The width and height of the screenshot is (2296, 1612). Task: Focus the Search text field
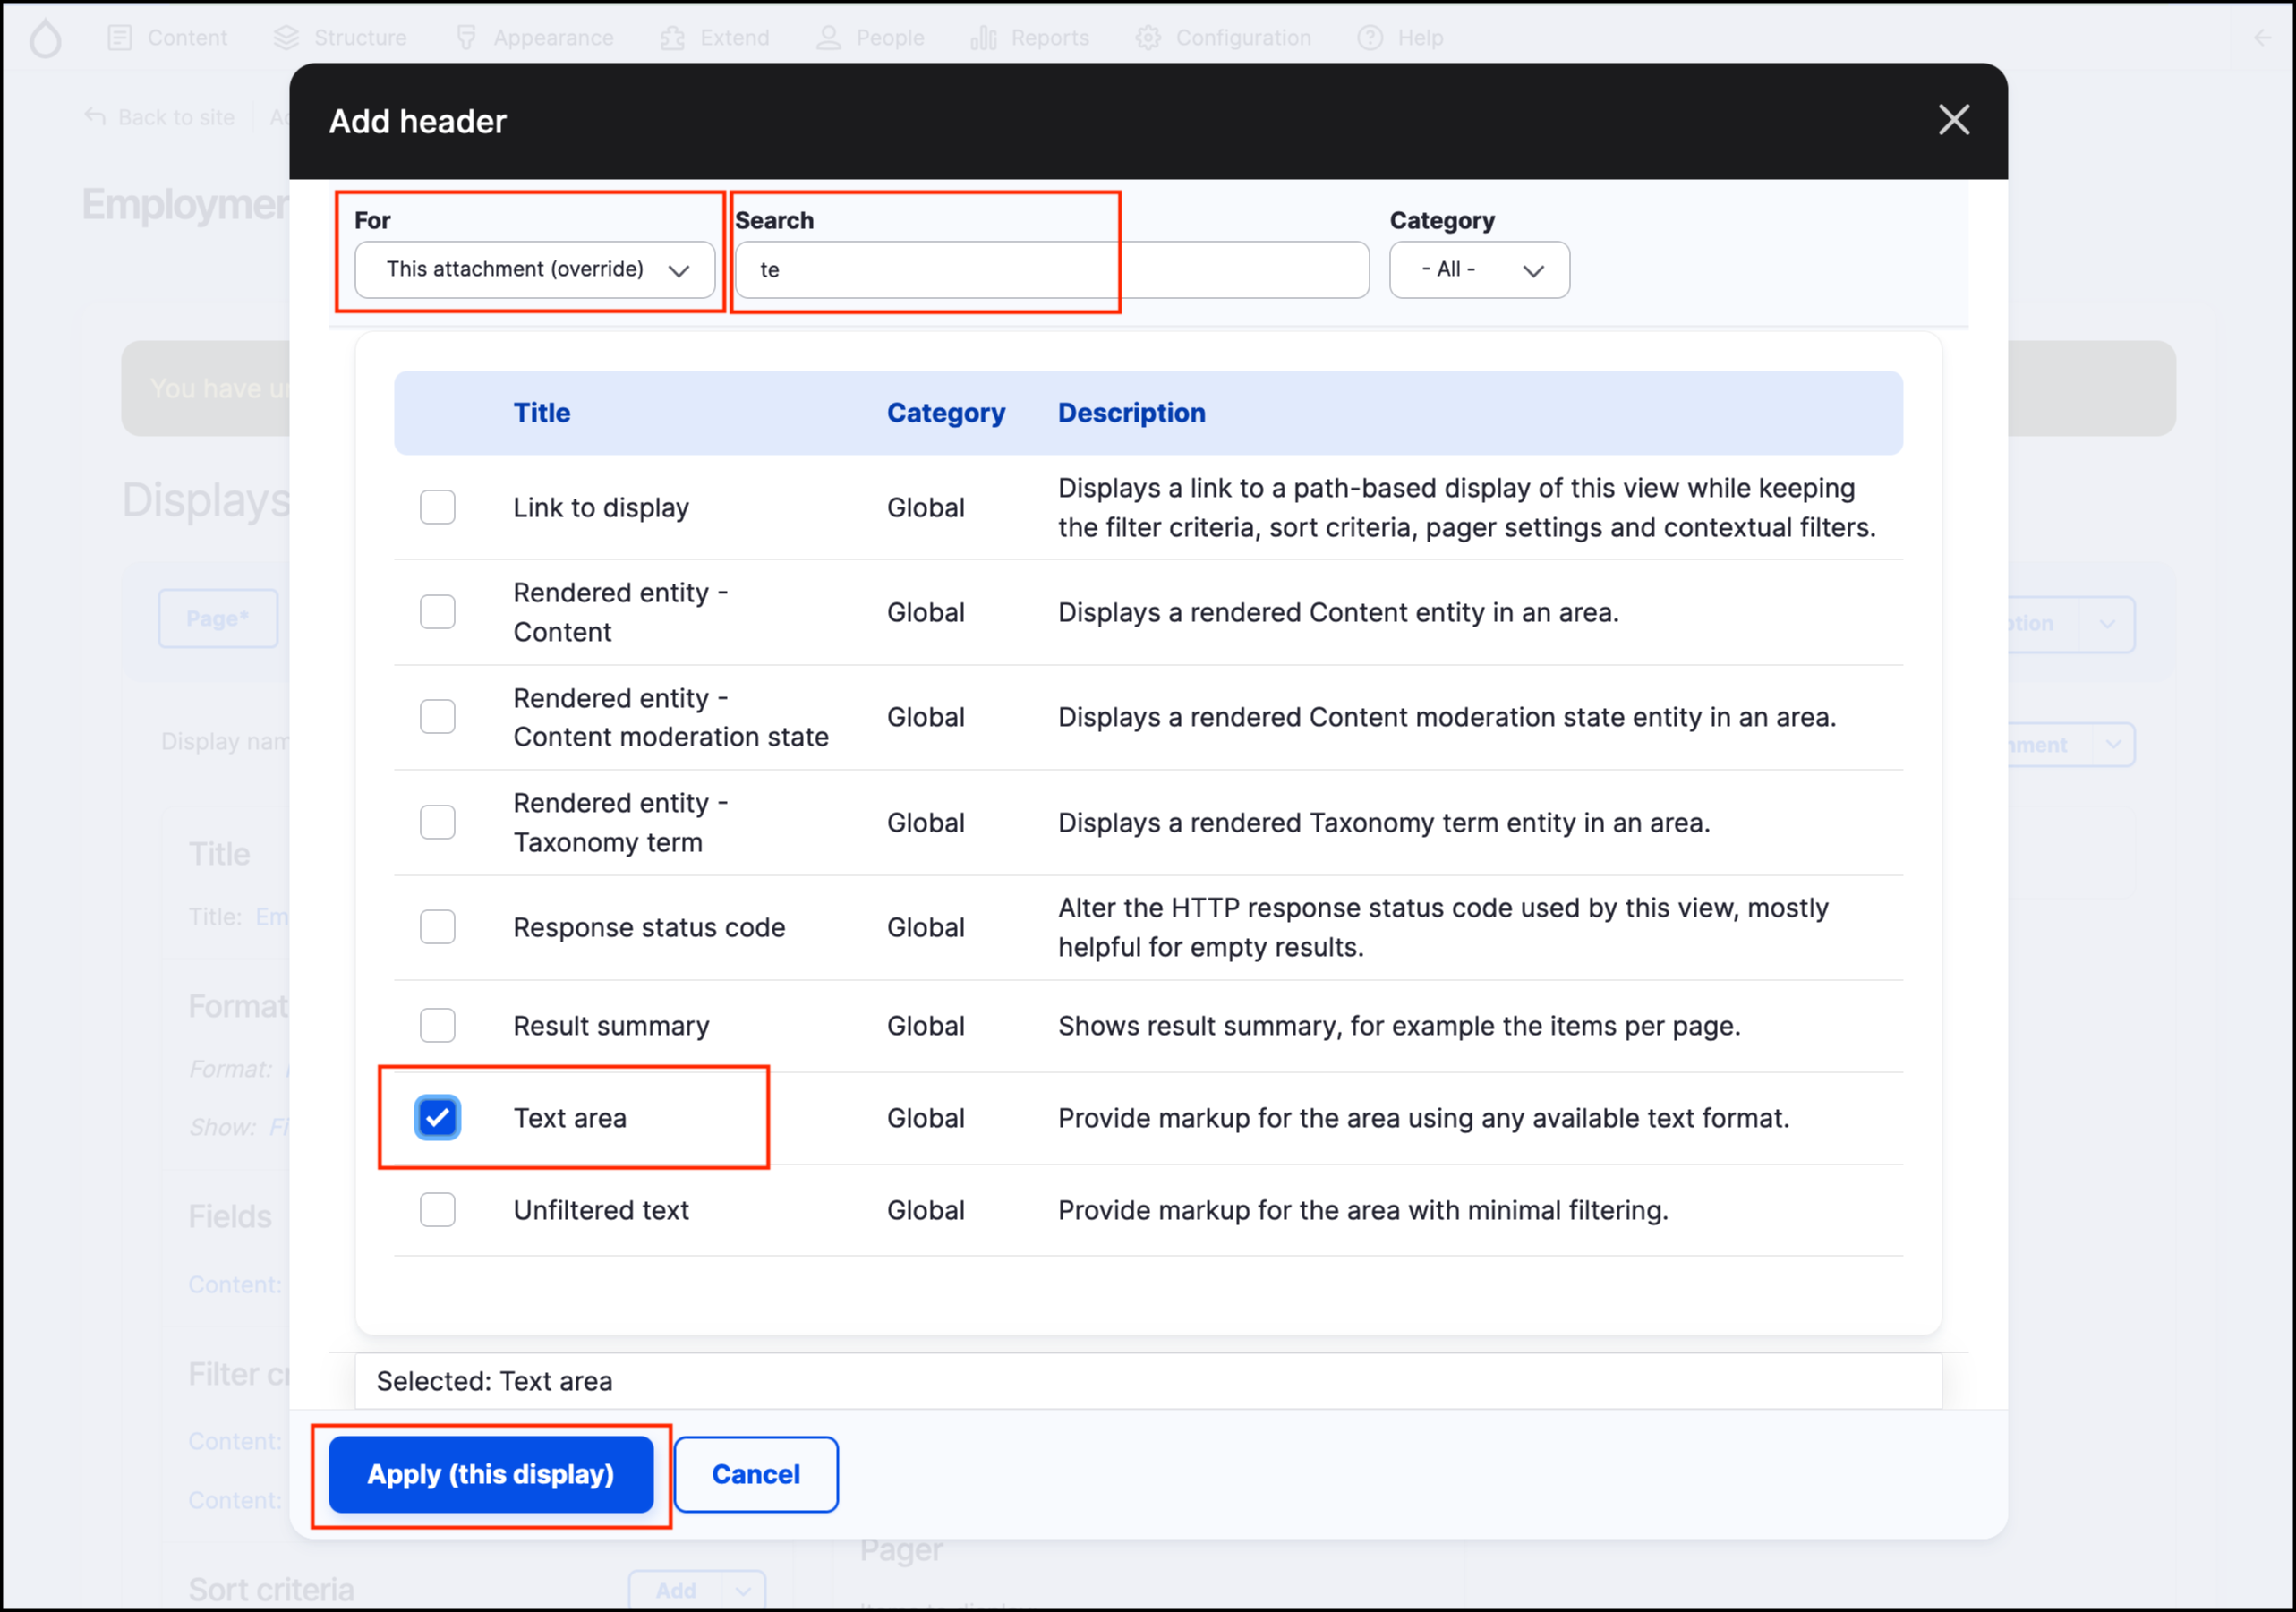coord(1050,270)
